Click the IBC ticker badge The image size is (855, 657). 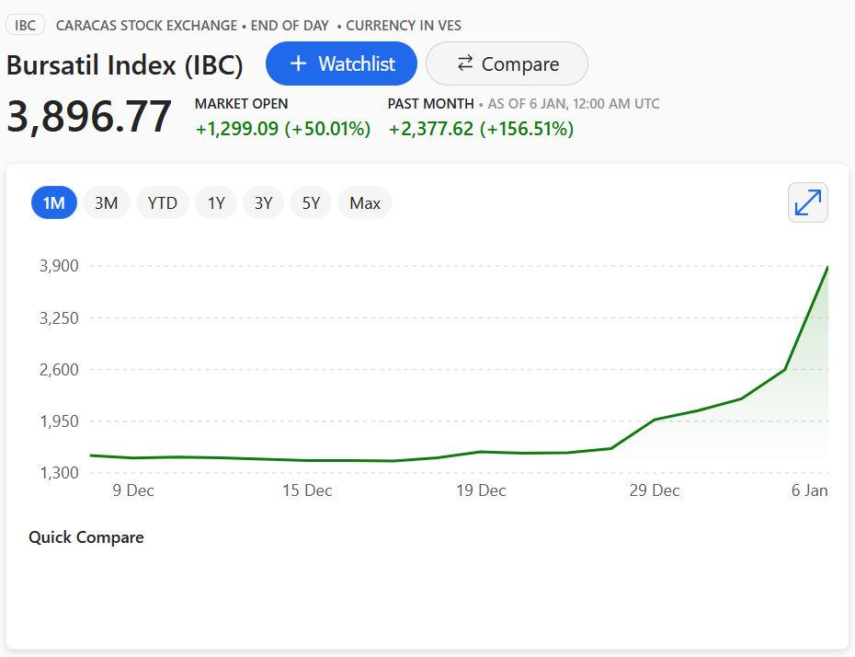coord(26,25)
